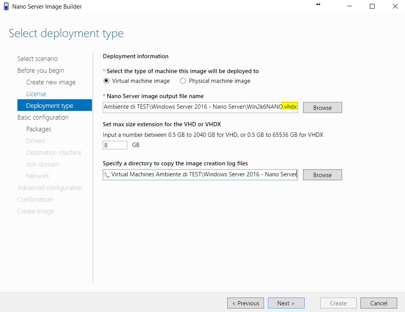The width and height of the screenshot is (405, 312).
Task: Click the Deployment information heading
Action: tap(136, 56)
